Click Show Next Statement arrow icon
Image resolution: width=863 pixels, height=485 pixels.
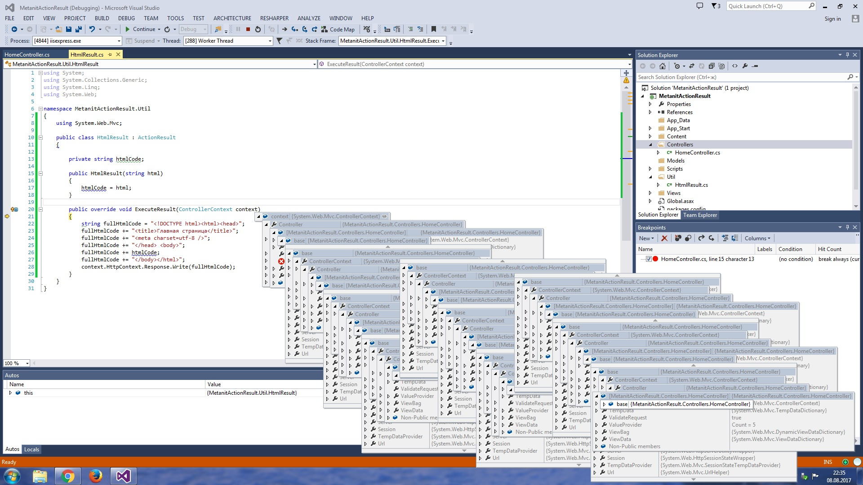285,29
